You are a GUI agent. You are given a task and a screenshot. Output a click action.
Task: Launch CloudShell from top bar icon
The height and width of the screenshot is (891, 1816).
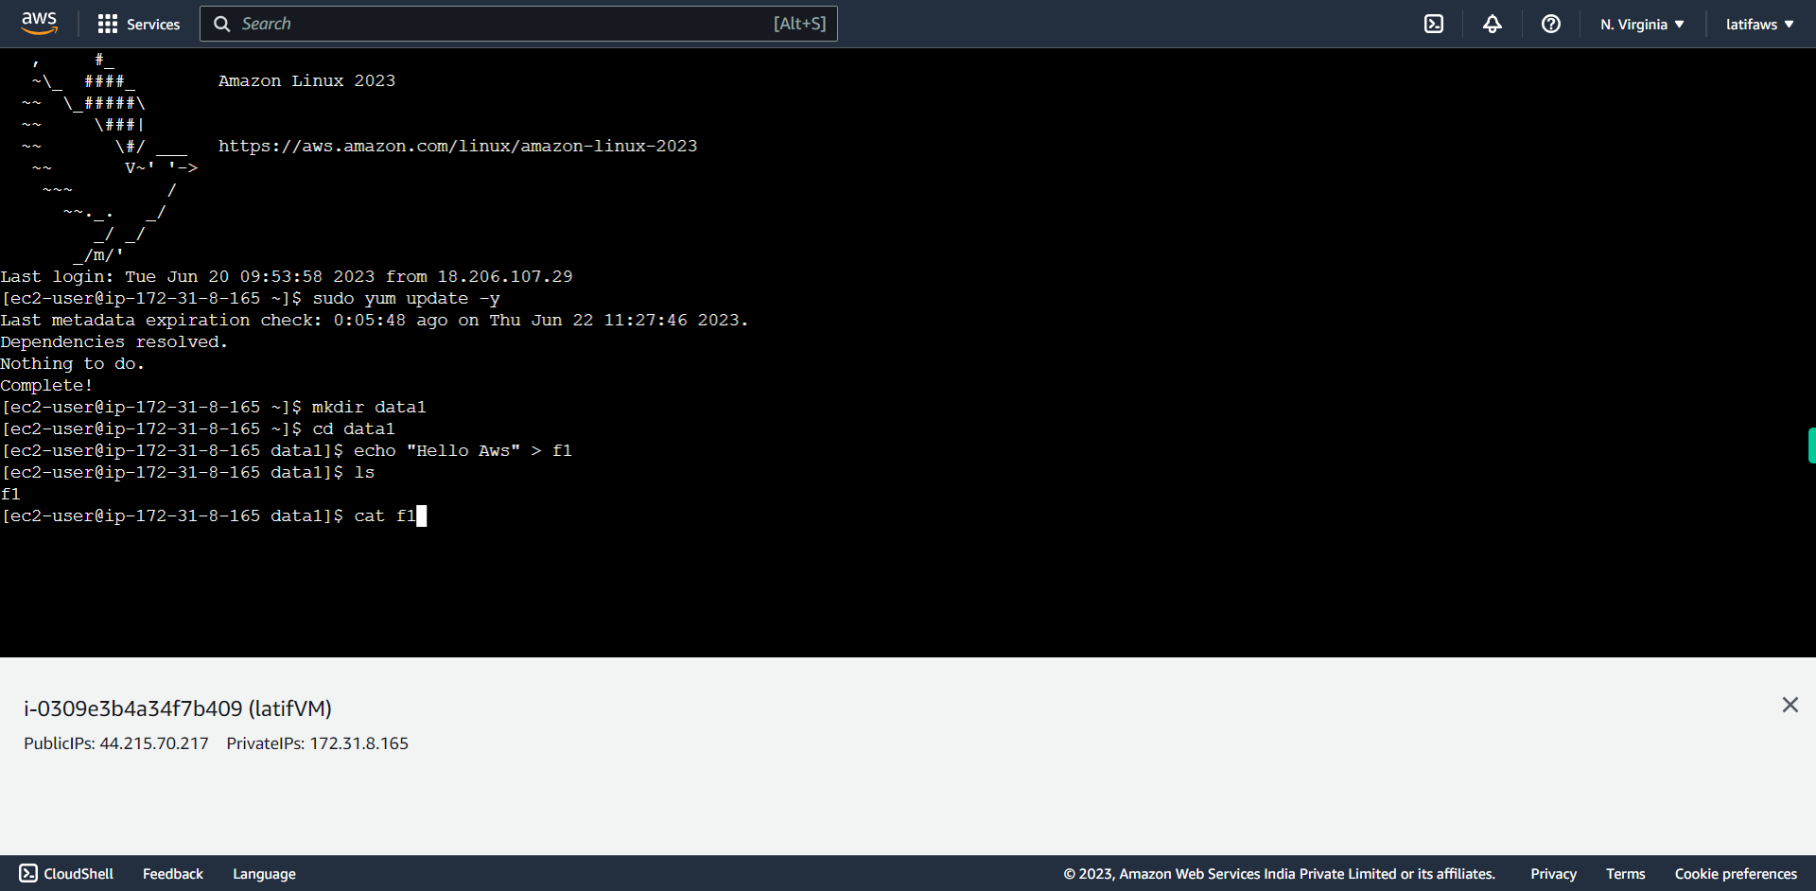[x=1434, y=24]
